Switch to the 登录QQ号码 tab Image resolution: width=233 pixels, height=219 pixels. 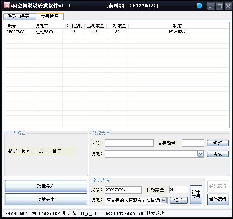click(x=19, y=16)
